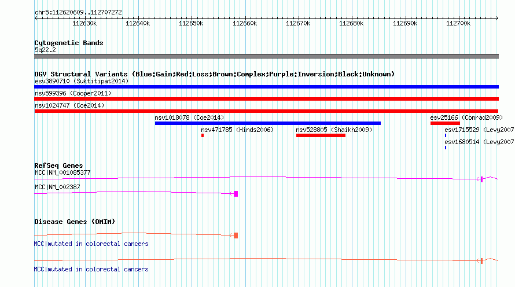Click the esv1680514 (Levy2007) blue marker
This screenshot has width=515, height=287.
(x=446, y=148)
